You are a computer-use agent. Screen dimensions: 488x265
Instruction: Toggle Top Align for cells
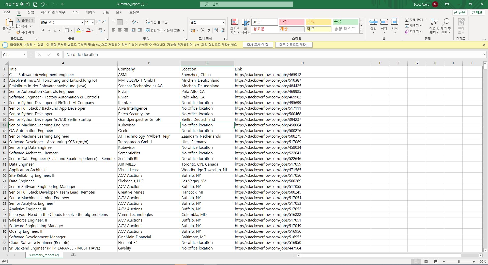point(114,22)
